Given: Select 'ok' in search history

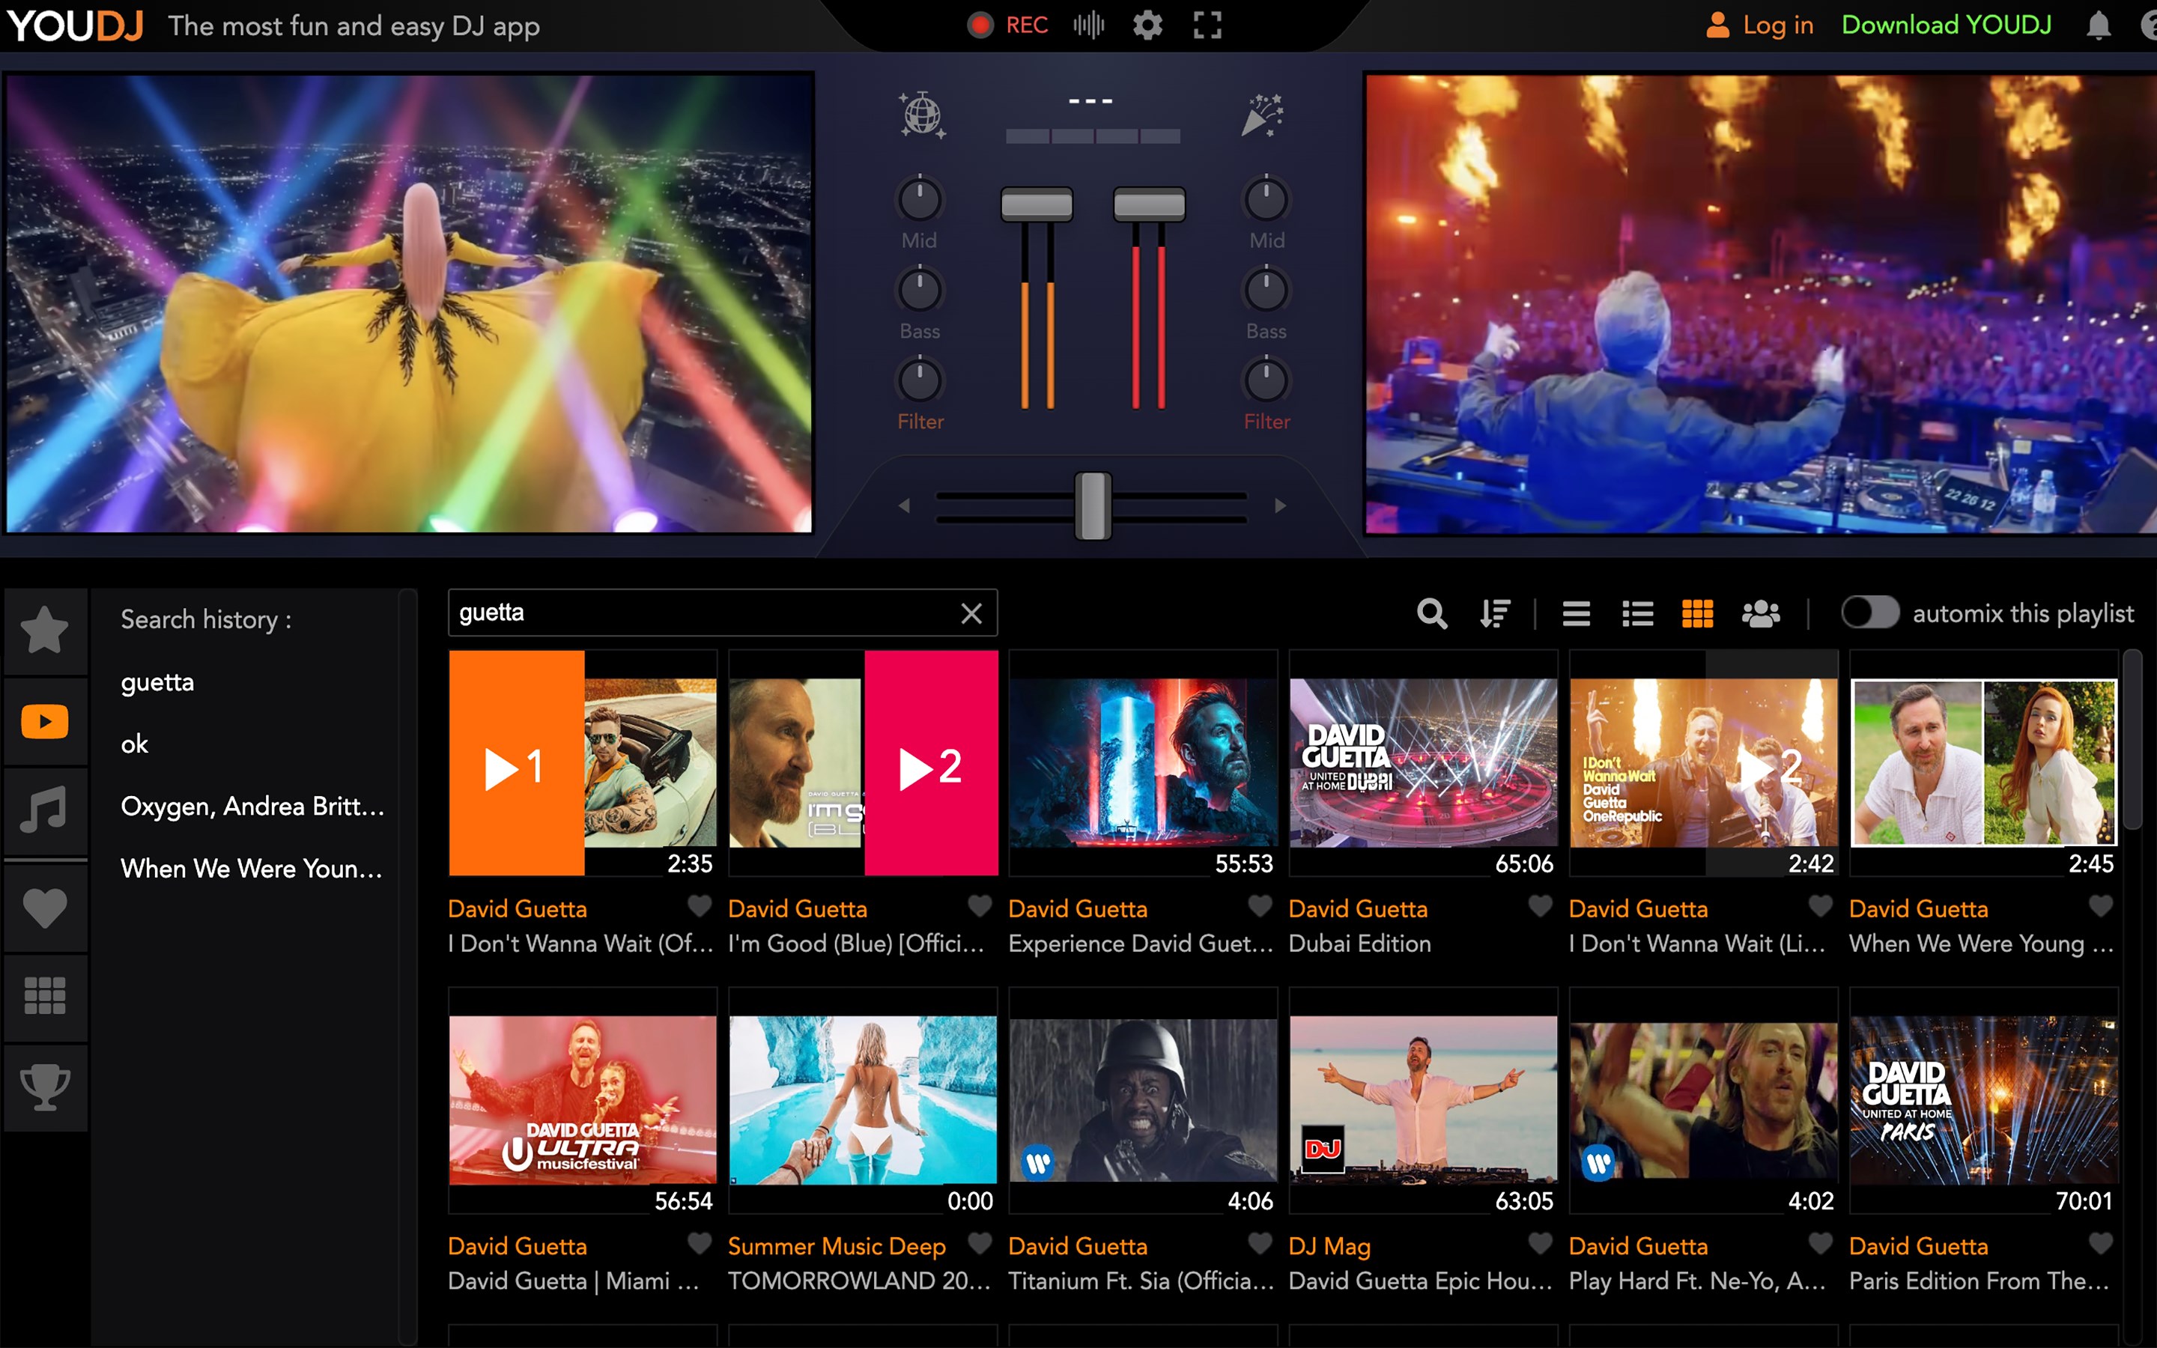Looking at the screenshot, I should click(135, 744).
